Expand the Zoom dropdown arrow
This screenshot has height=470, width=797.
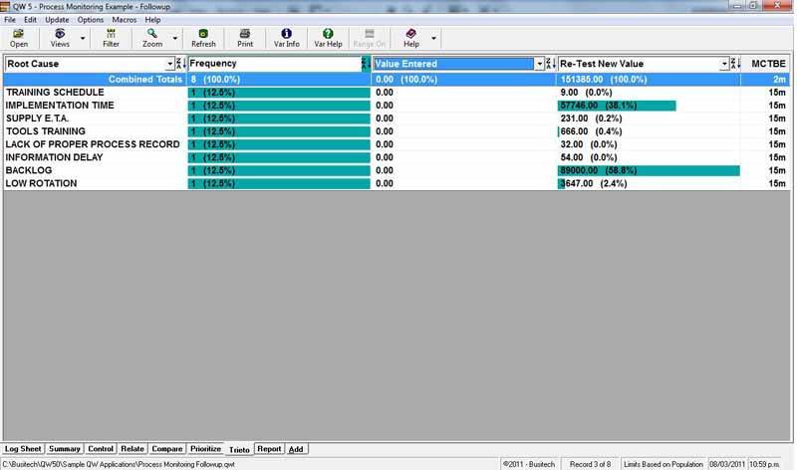(x=175, y=38)
